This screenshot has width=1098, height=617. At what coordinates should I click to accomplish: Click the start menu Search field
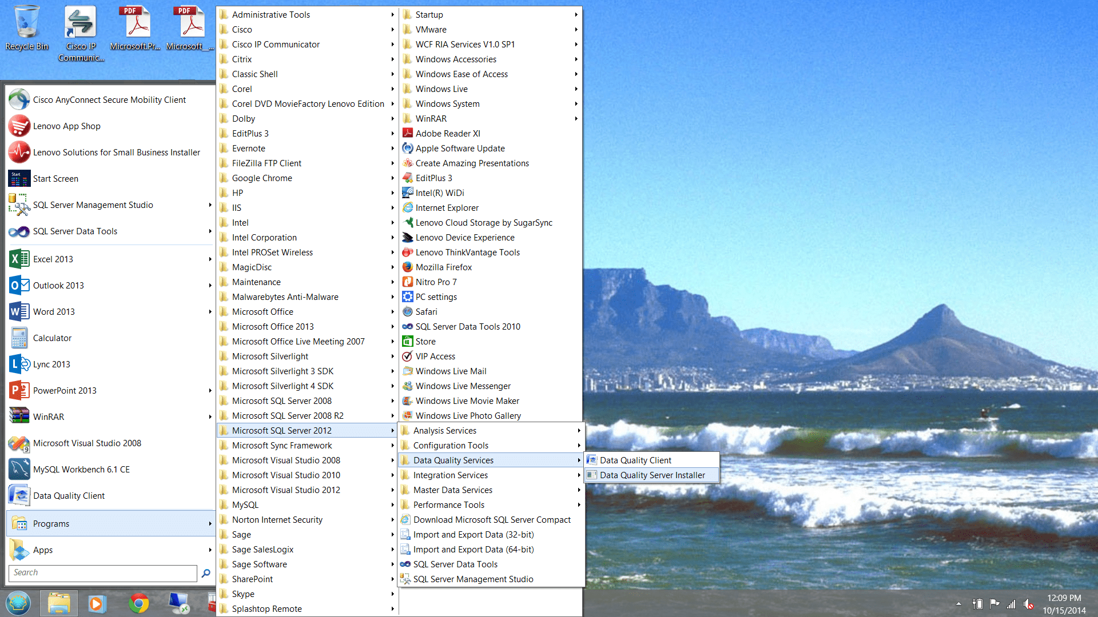pos(103,573)
